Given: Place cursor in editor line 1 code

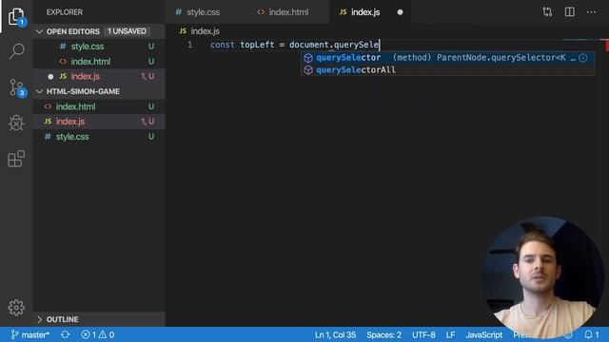Looking at the screenshot, I should pos(294,45).
